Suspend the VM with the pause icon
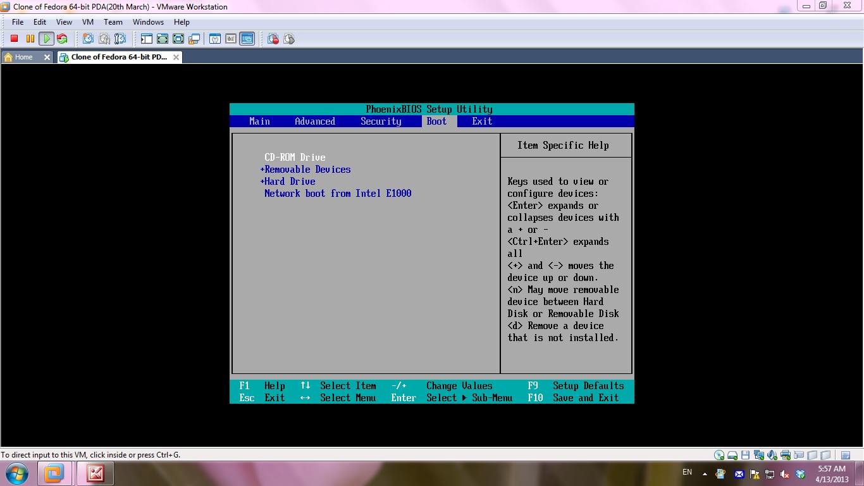Screen dimensions: 864x486 click(x=30, y=39)
